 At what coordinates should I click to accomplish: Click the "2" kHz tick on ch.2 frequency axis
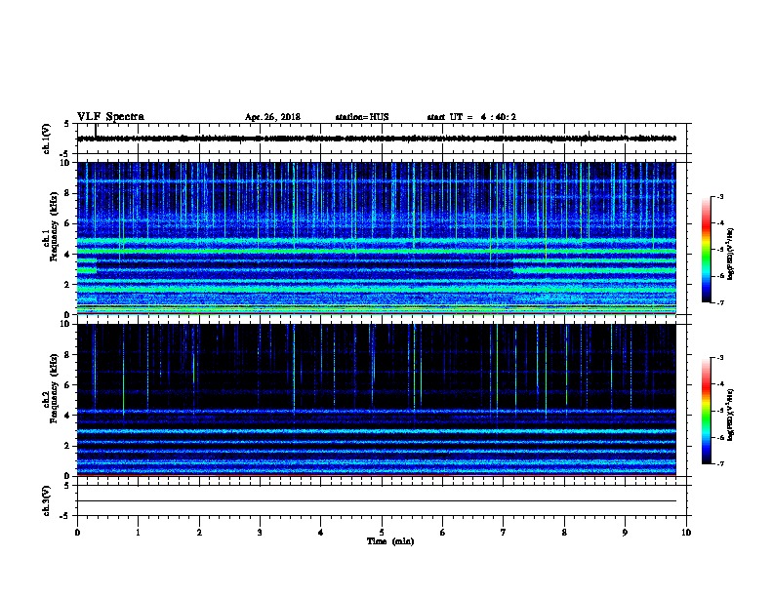point(67,446)
